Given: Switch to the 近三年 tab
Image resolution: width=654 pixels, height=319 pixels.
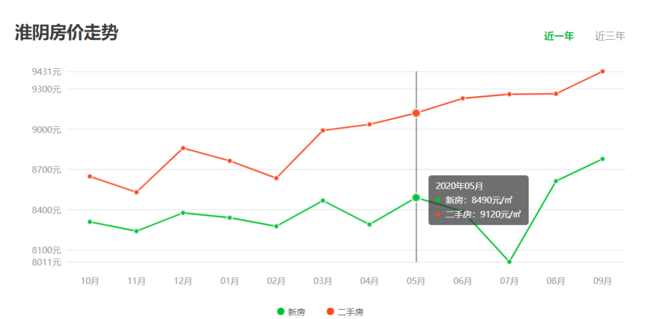Looking at the screenshot, I should click(610, 36).
